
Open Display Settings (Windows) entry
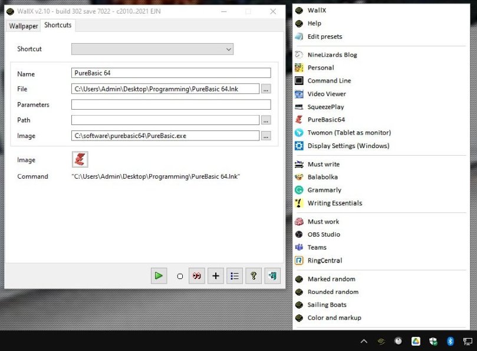coord(381,146)
